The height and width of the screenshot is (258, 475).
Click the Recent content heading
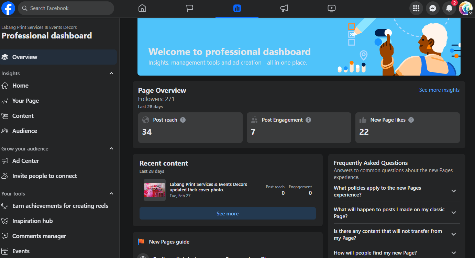coord(164,163)
